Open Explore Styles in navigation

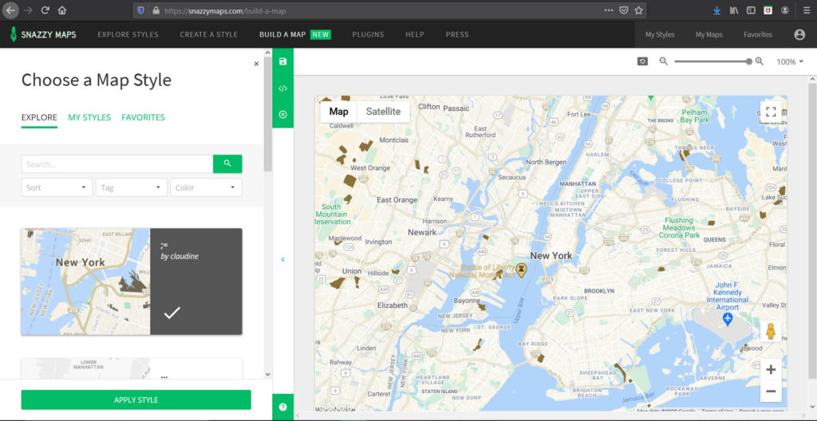coord(128,35)
